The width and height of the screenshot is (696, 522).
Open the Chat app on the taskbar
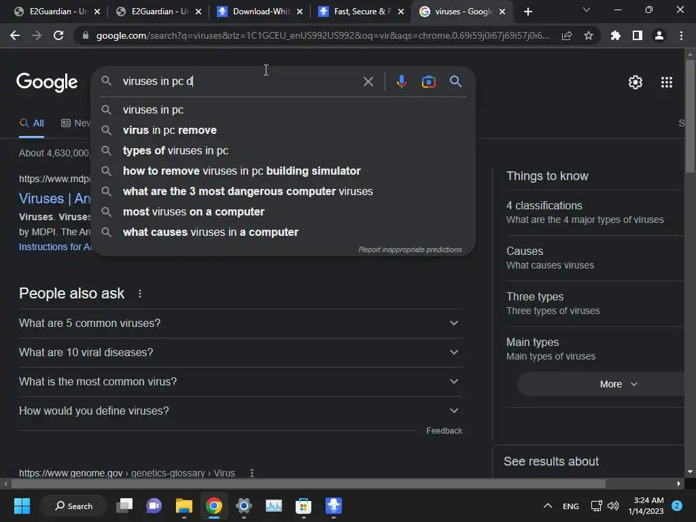(x=154, y=506)
